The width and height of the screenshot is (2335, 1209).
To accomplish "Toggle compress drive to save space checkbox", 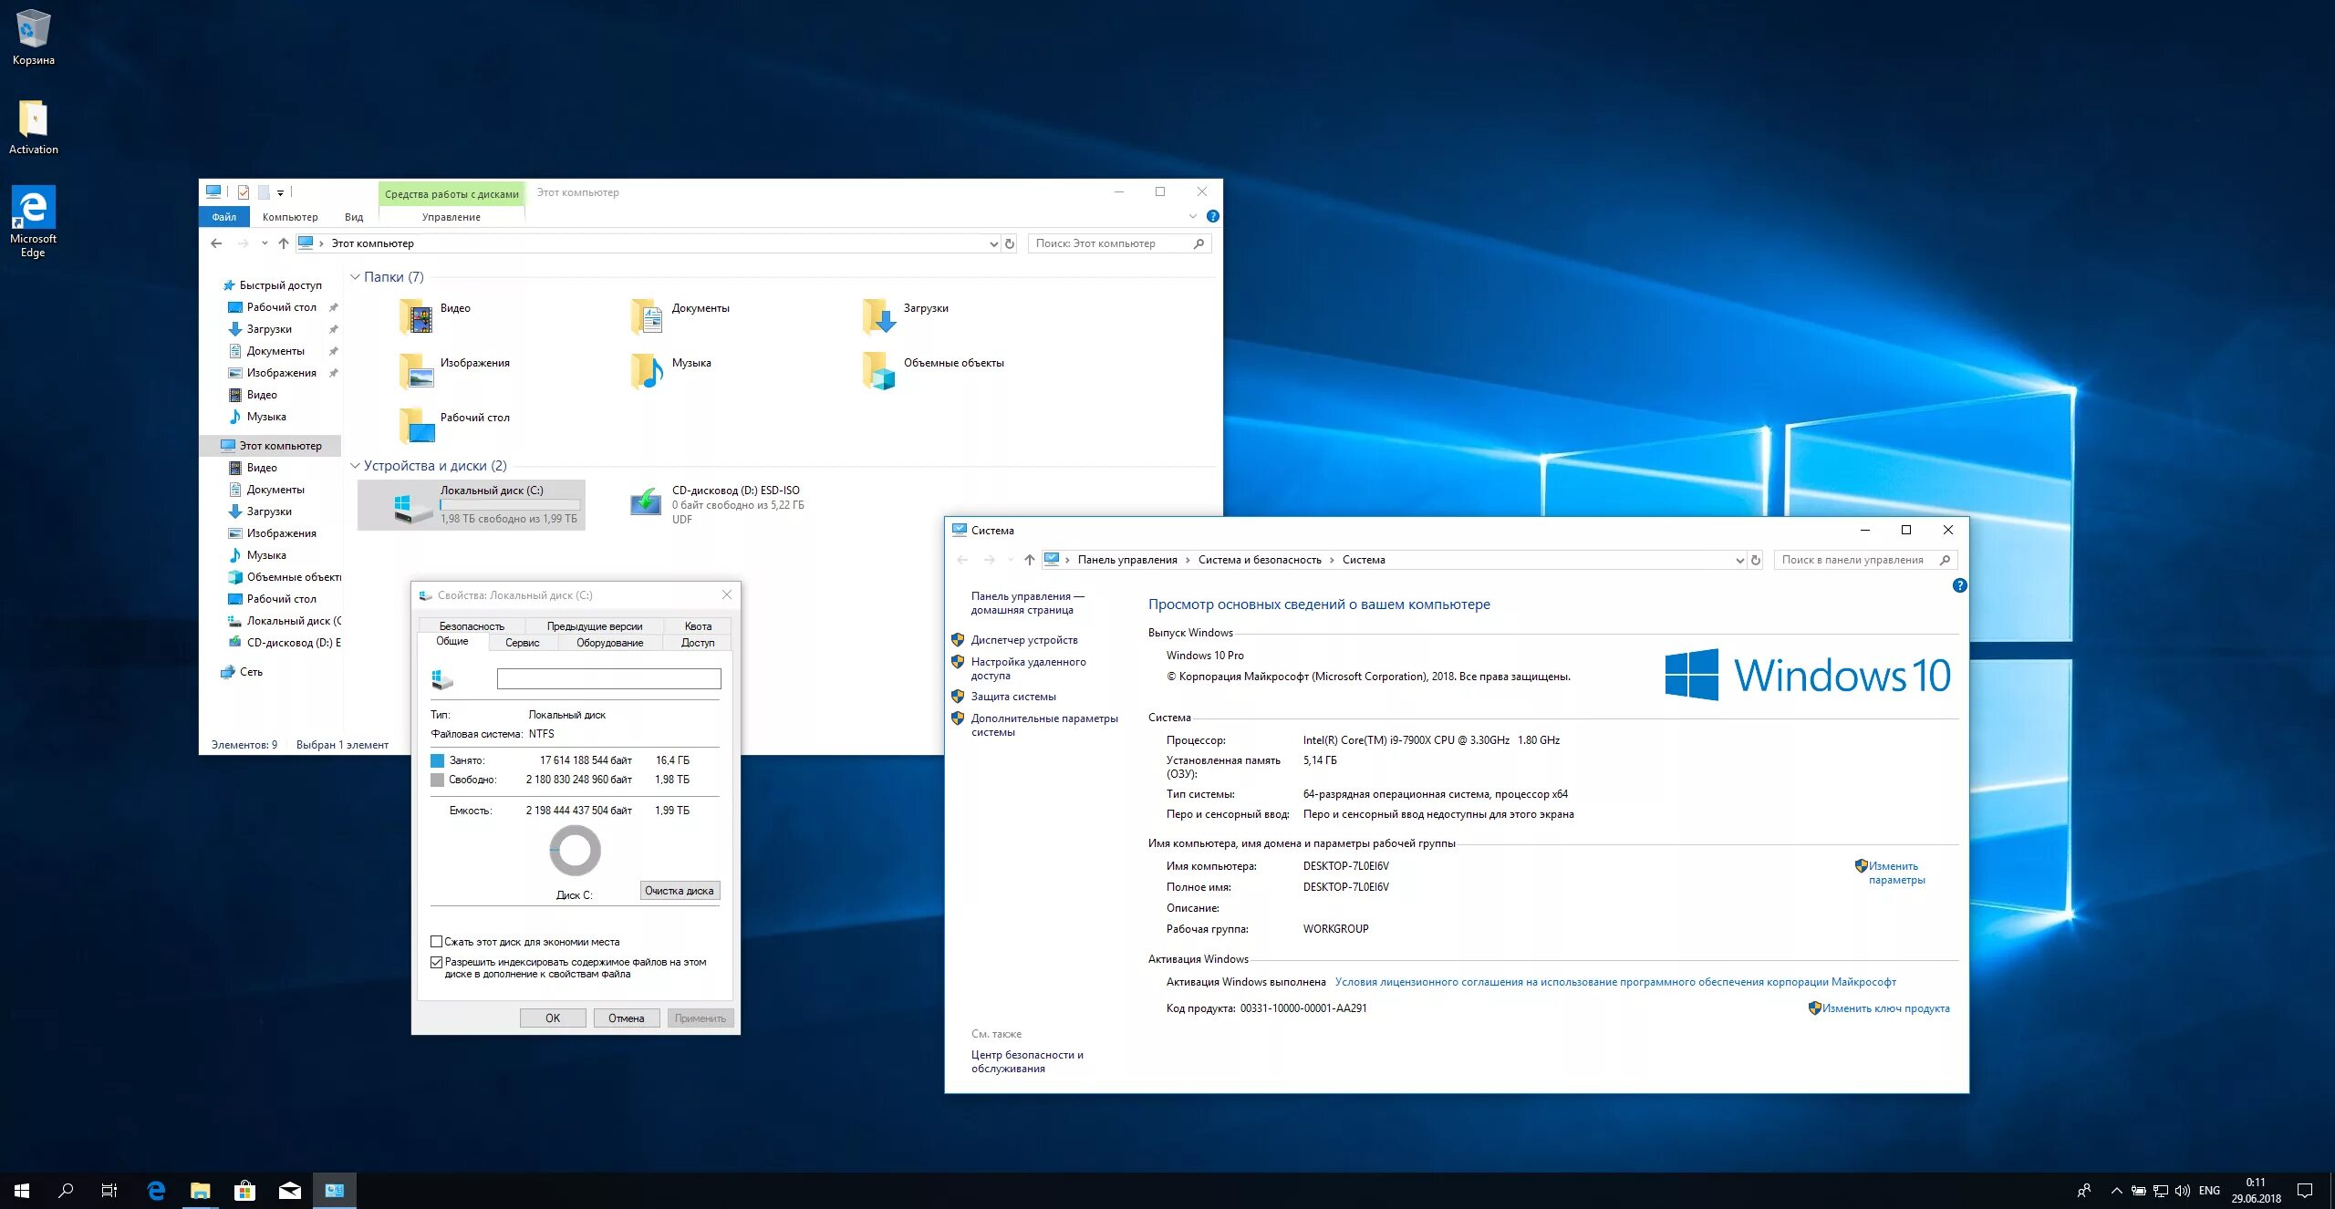I will (435, 941).
